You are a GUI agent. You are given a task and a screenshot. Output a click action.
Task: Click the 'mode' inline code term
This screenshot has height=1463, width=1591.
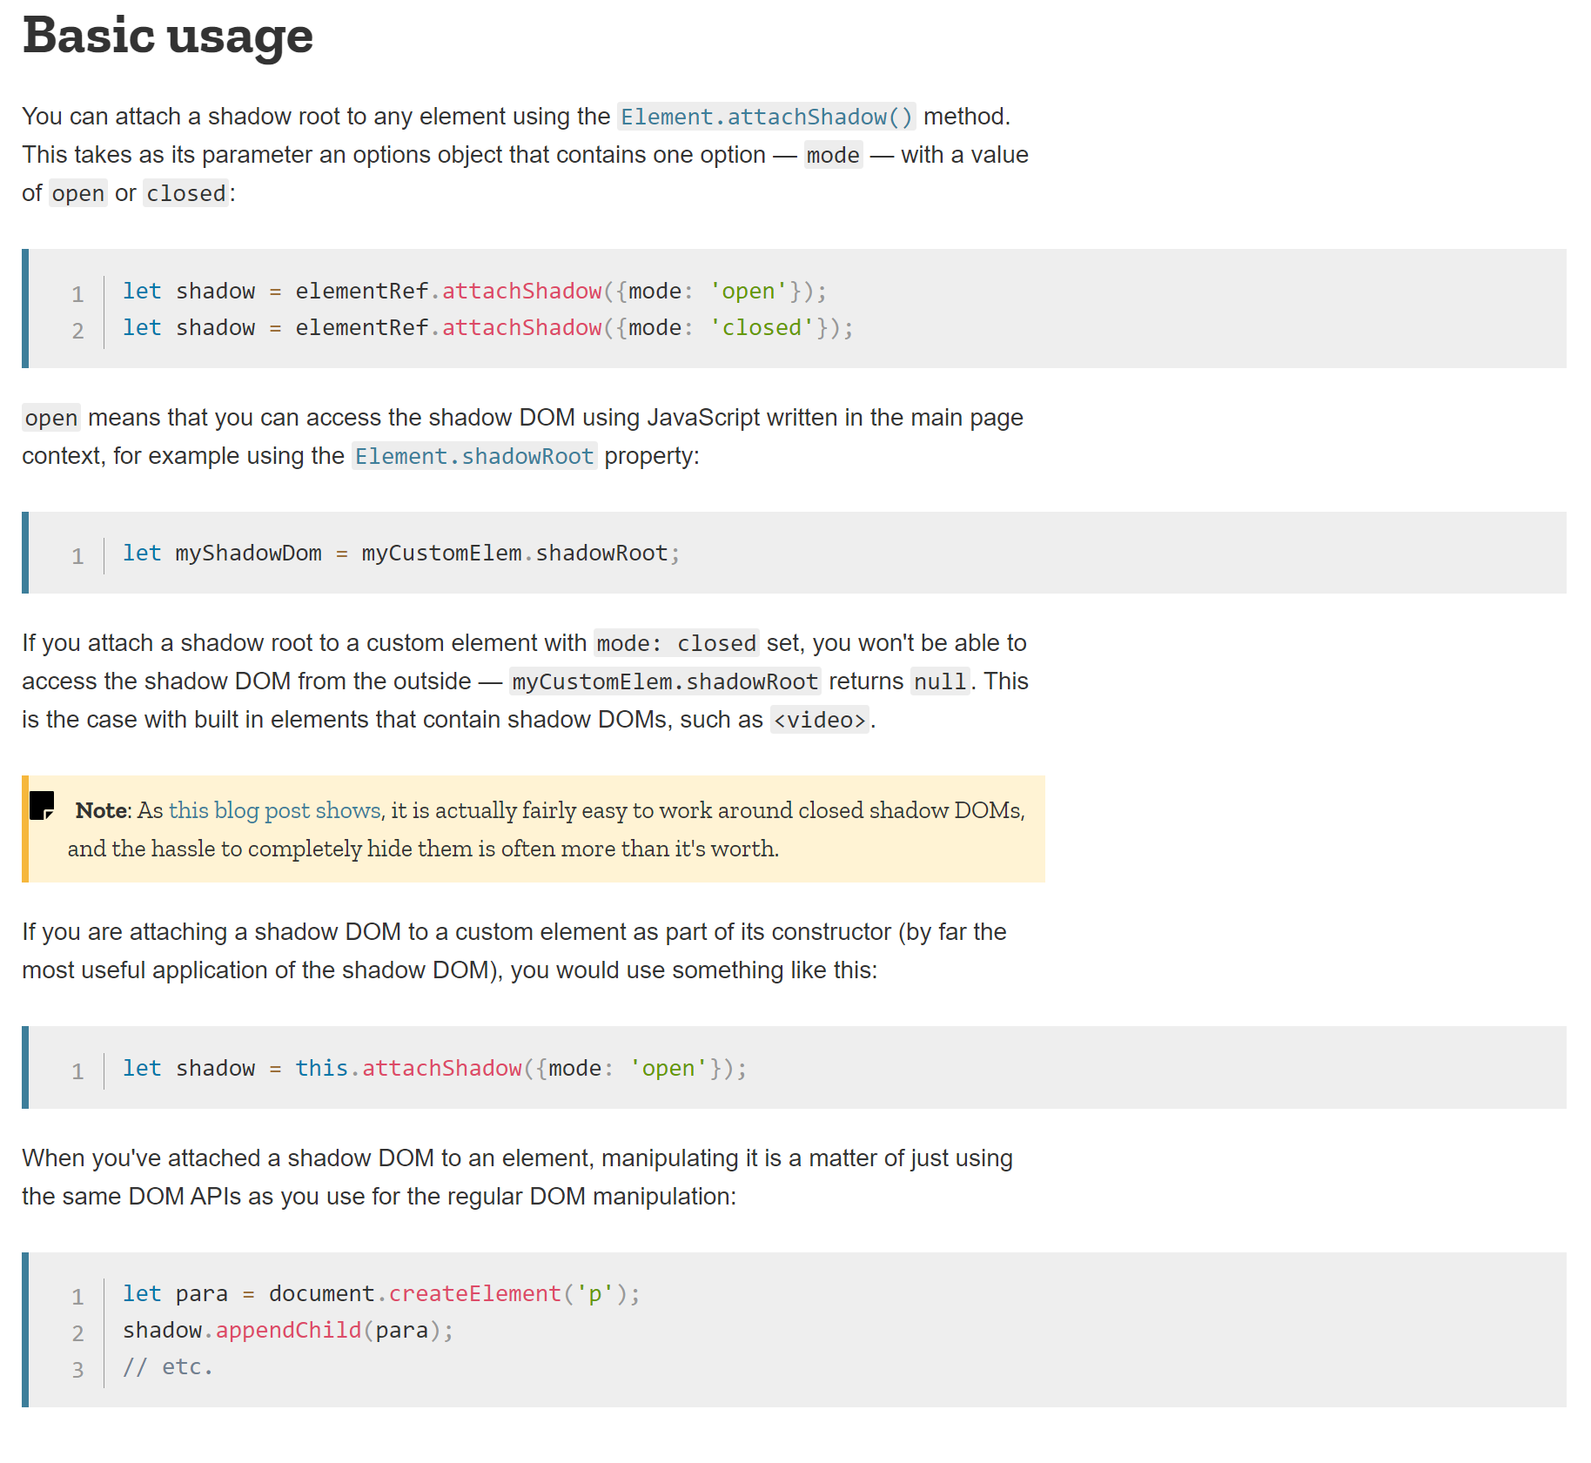coord(832,155)
